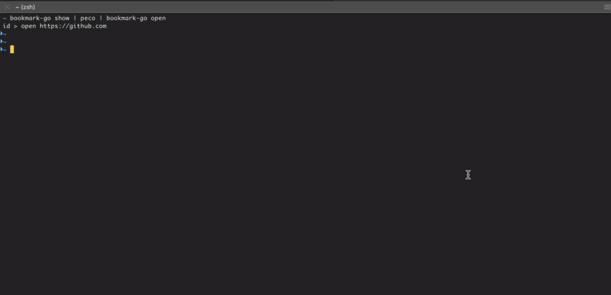Viewport: 611px width, 295px height.
Task: Click the pipe symbol right after "show"
Action: coord(75,18)
